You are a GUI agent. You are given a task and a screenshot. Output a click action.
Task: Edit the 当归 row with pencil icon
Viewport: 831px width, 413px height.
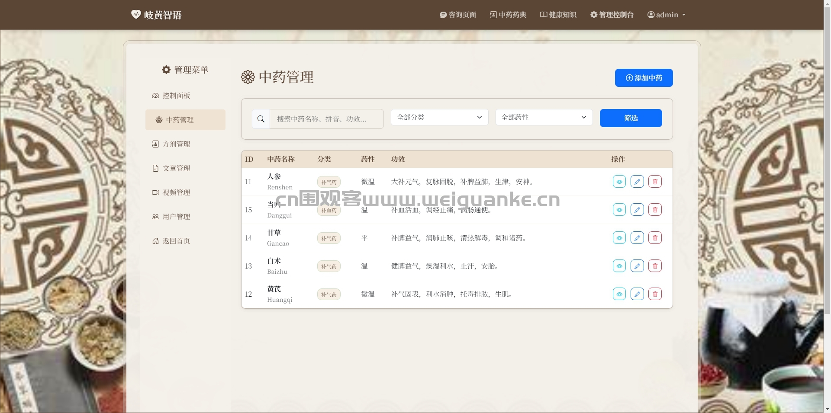coord(637,210)
